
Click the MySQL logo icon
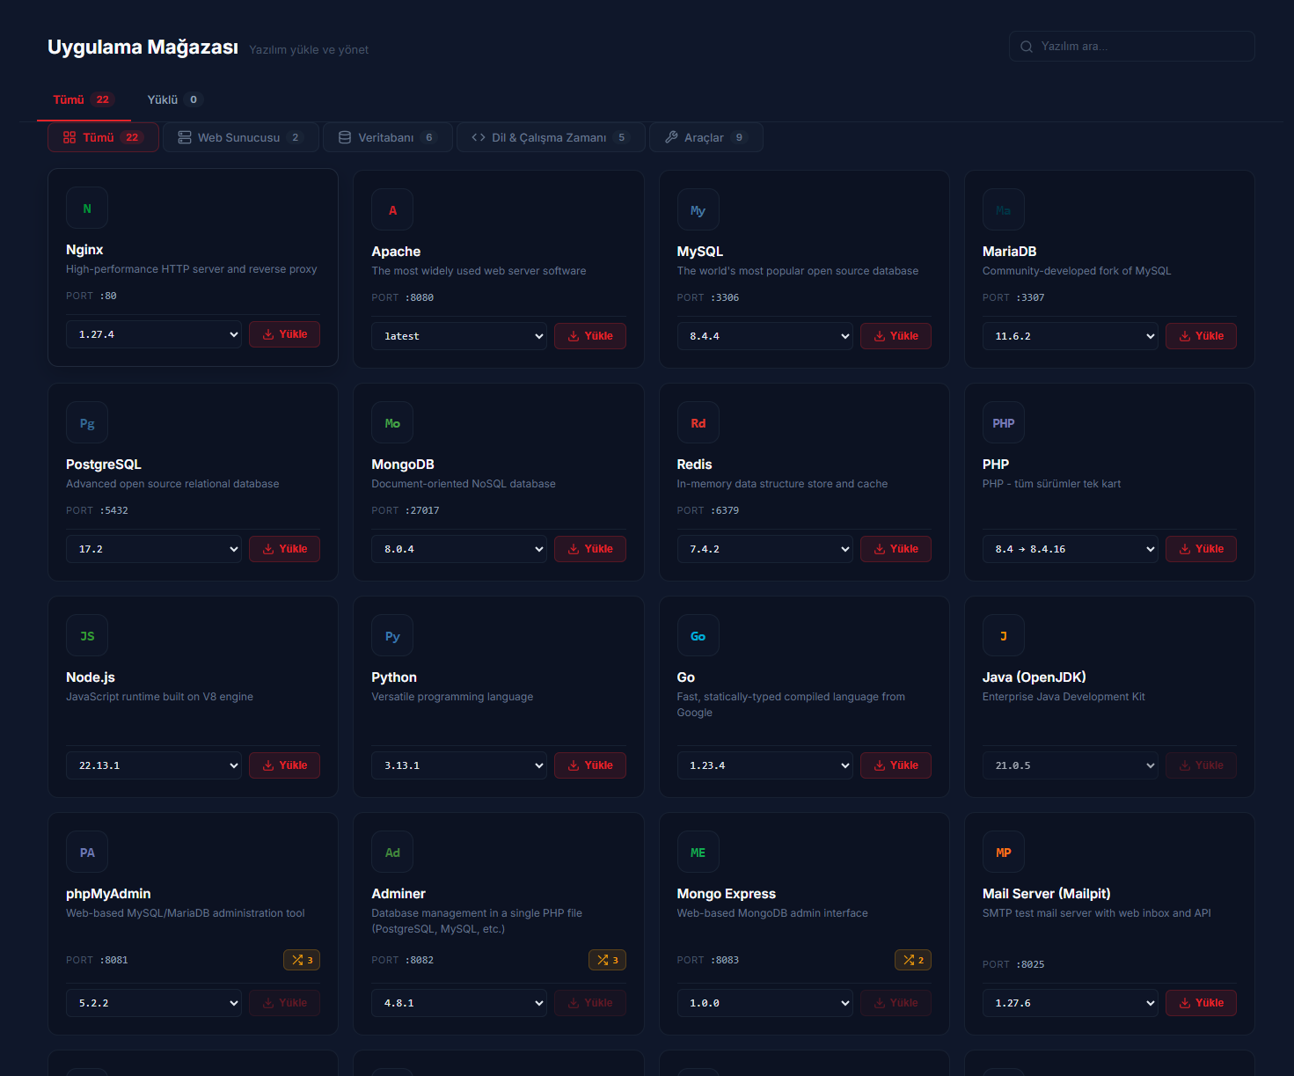[698, 210]
